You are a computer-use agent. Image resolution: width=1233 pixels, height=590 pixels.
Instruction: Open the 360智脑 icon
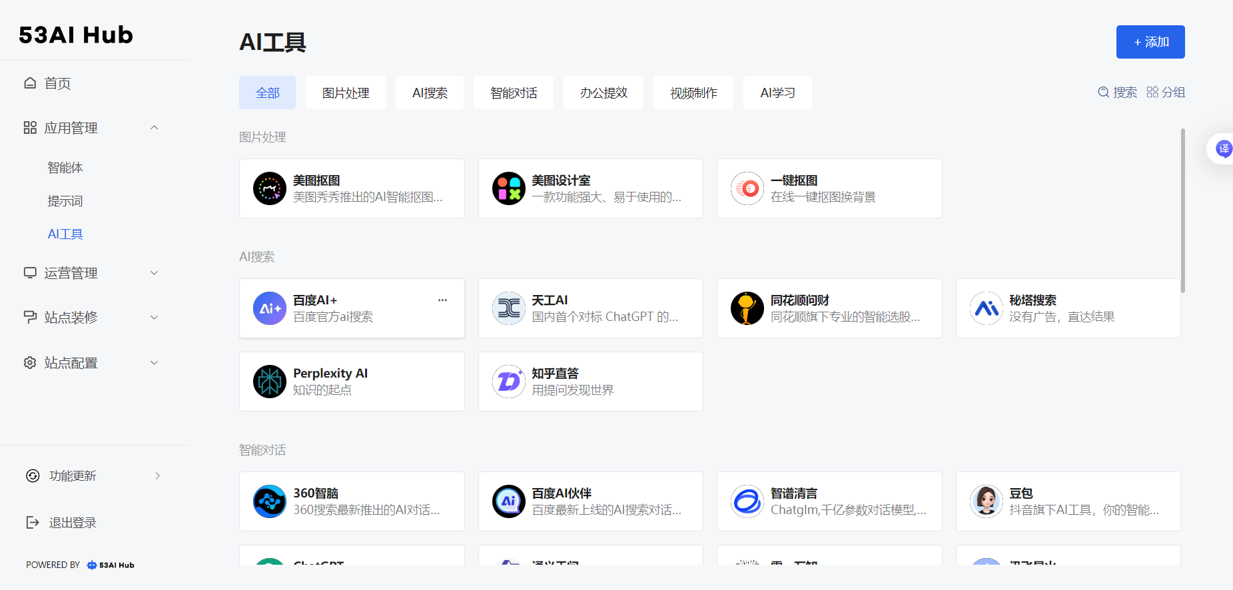[270, 501]
